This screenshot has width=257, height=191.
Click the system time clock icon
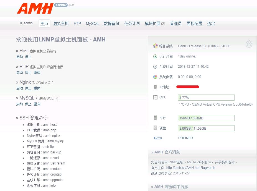point(155,67)
